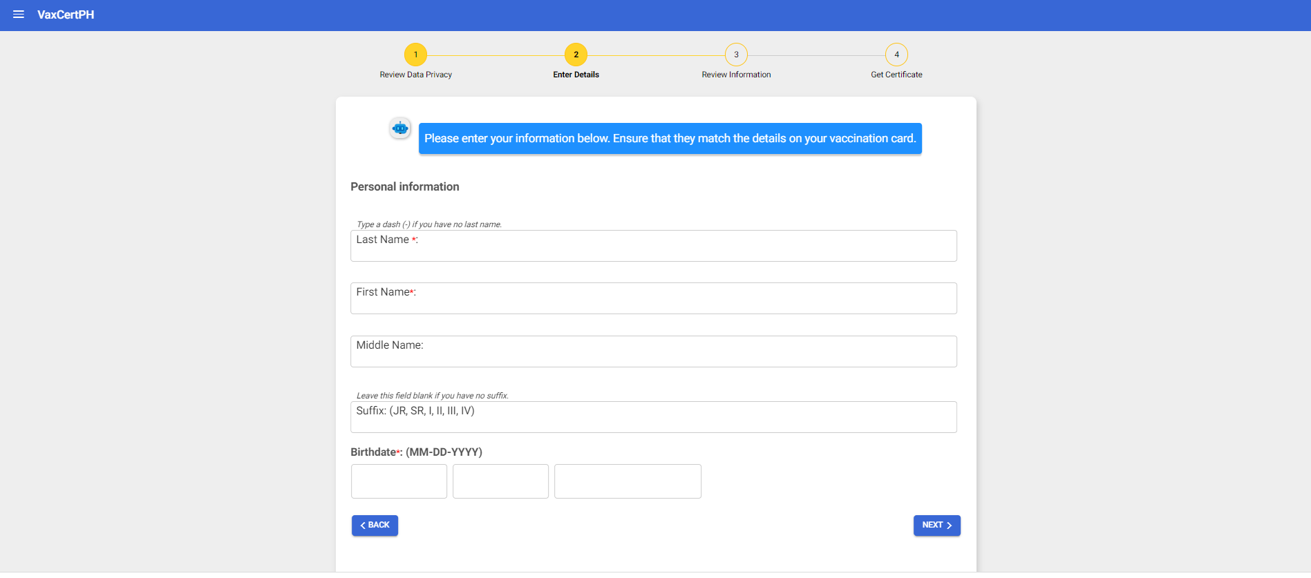Select the Review Data Privacy label
The image size is (1311, 578).
point(415,75)
